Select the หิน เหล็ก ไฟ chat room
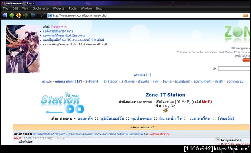This screenshot has width=251, height=153. pos(171,118)
